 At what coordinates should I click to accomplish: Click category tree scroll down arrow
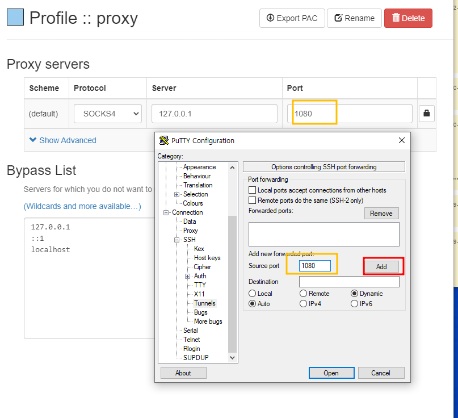pyautogui.click(x=233, y=357)
